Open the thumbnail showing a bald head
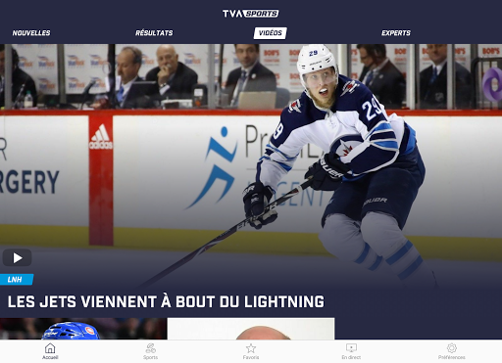This screenshot has height=363, width=502. (251, 329)
